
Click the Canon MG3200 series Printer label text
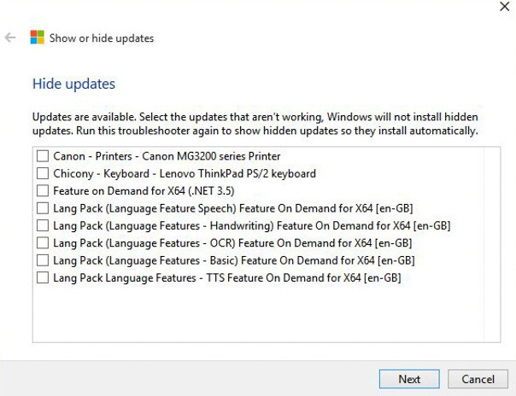(x=167, y=156)
